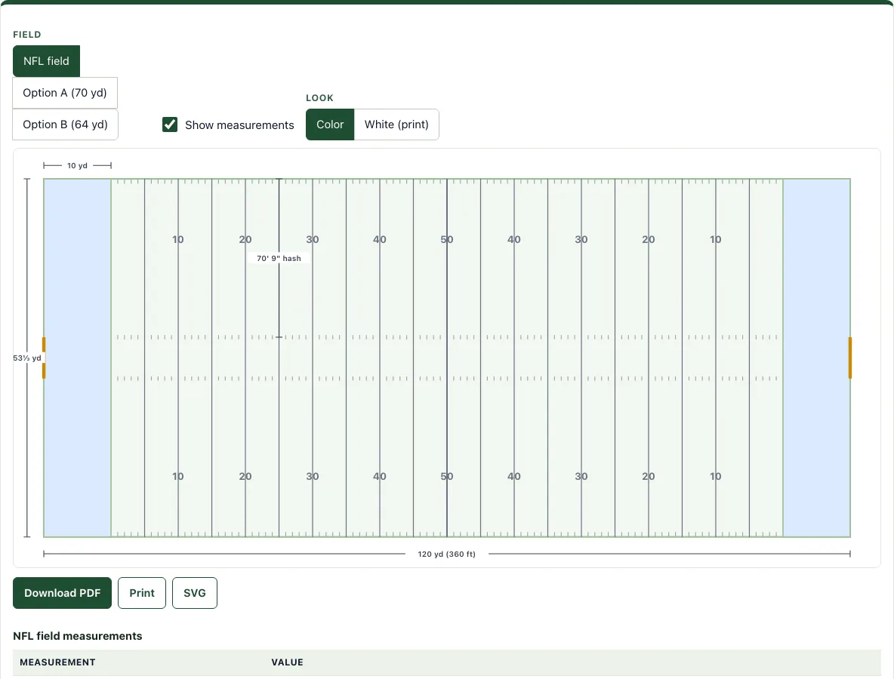The width and height of the screenshot is (894, 679).
Task: Click the VALUE column header
Action: [x=288, y=662]
